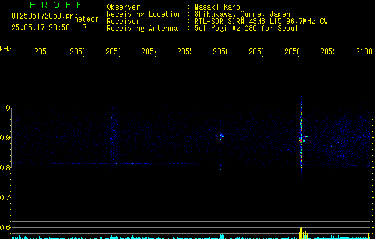Click observer name Masaki Kano
This screenshot has width=375, height=239.
217,7
